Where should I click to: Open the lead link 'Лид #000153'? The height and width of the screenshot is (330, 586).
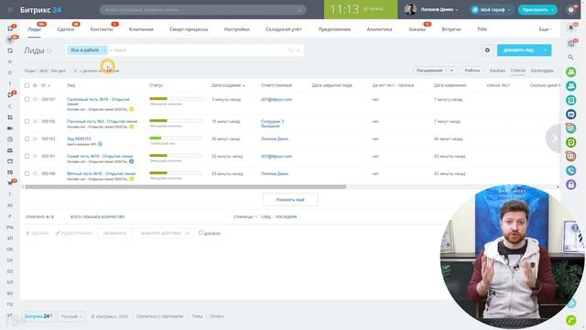(x=79, y=138)
